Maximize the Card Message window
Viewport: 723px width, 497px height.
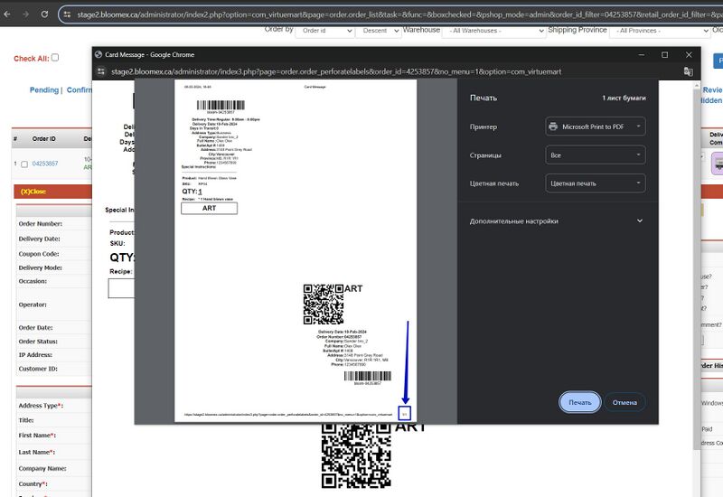664,54
